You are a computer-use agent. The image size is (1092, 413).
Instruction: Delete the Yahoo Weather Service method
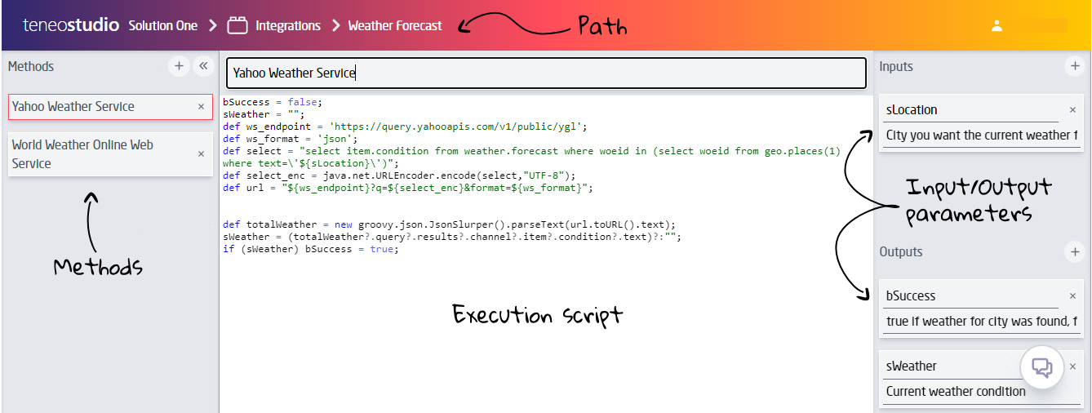(x=201, y=107)
